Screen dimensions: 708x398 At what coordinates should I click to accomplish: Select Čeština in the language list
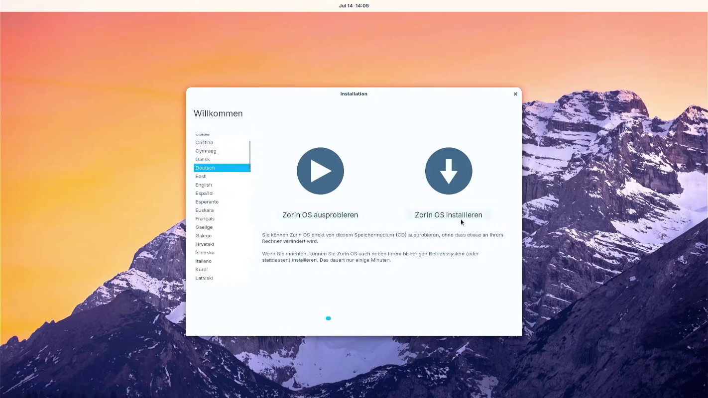(222, 142)
